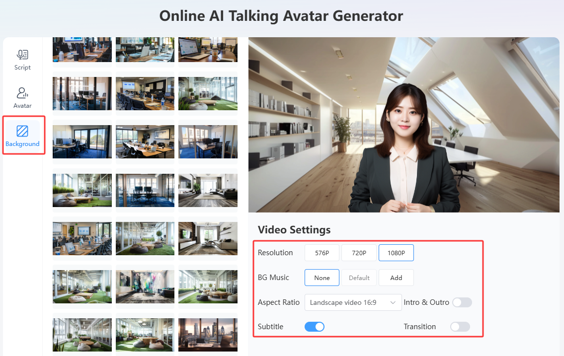Disable the Subtitle toggle
Screen dimensions: 564x356
point(314,326)
